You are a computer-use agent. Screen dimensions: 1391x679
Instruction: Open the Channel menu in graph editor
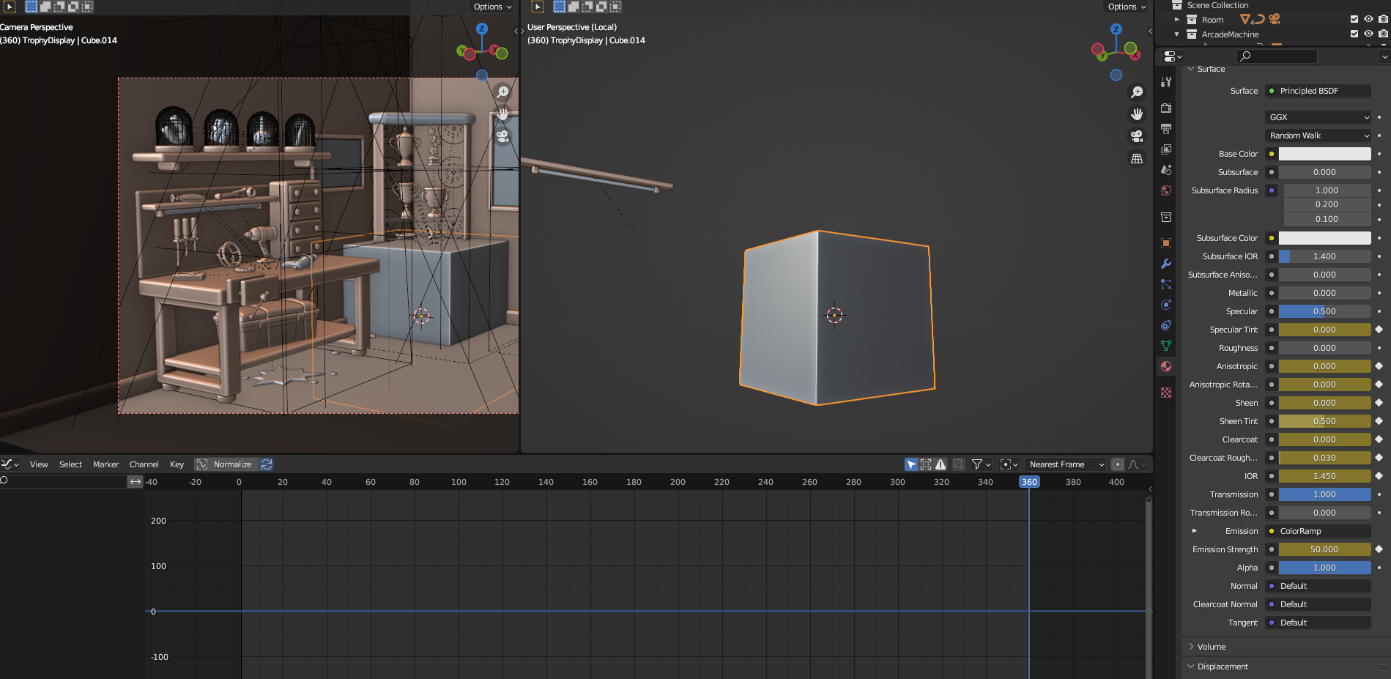(144, 464)
